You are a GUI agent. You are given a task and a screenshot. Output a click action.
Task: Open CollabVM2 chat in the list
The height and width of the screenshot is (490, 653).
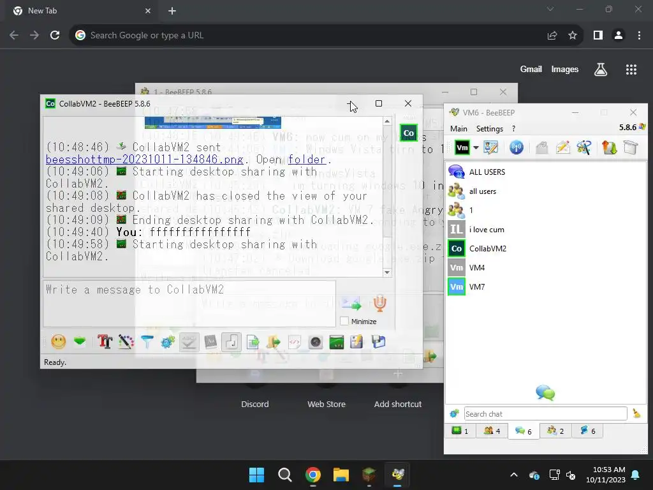point(546,249)
